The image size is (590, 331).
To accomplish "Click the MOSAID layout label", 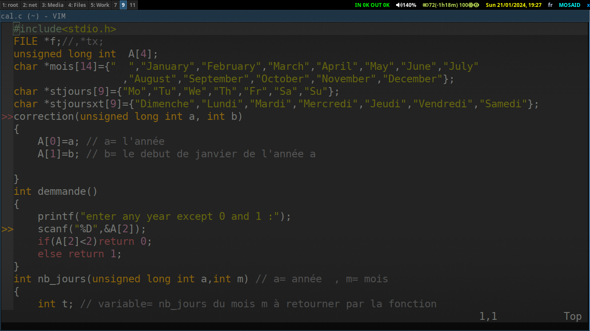I will [570, 5].
